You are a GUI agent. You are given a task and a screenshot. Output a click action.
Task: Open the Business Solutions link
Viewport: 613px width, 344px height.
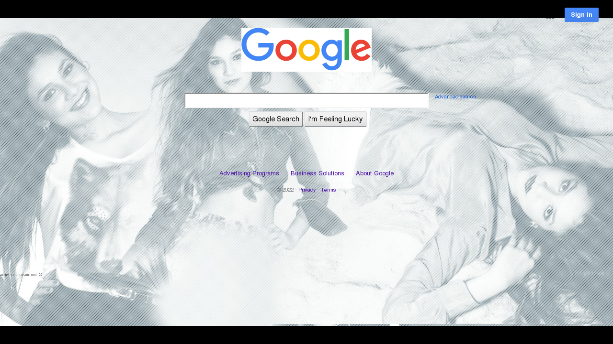pyautogui.click(x=318, y=173)
